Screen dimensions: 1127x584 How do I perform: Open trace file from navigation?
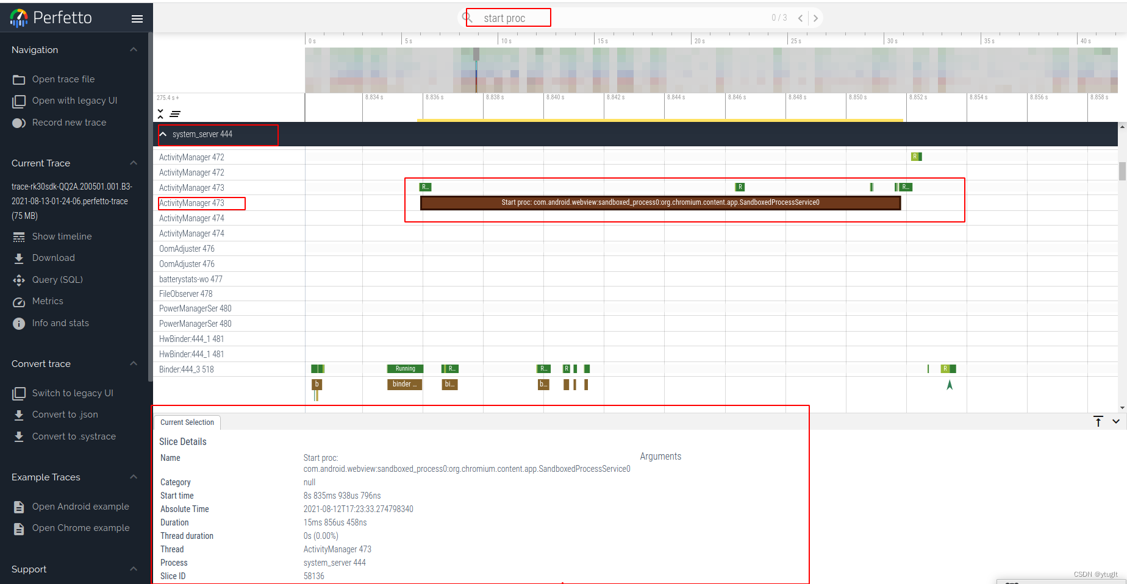63,79
